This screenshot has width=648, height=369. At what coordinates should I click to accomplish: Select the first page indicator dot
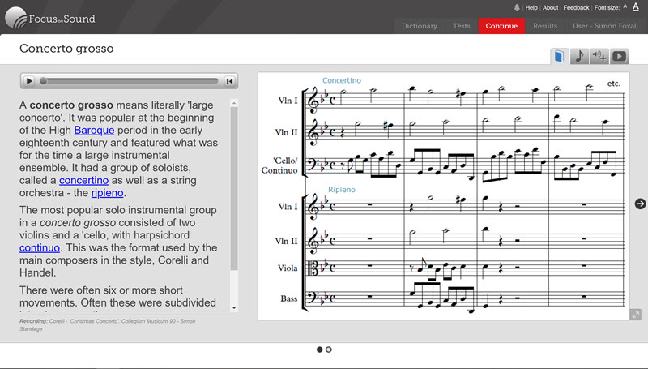click(x=319, y=350)
